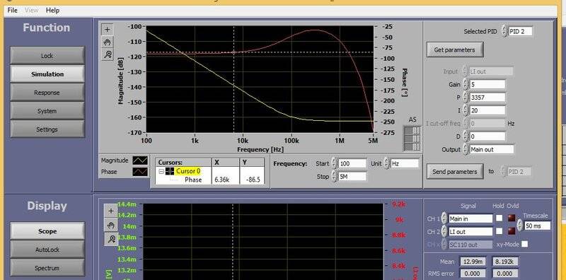Toggle the CH 2 Hold checkbox
The height and width of the screenshot is (280, 566).
499,231
